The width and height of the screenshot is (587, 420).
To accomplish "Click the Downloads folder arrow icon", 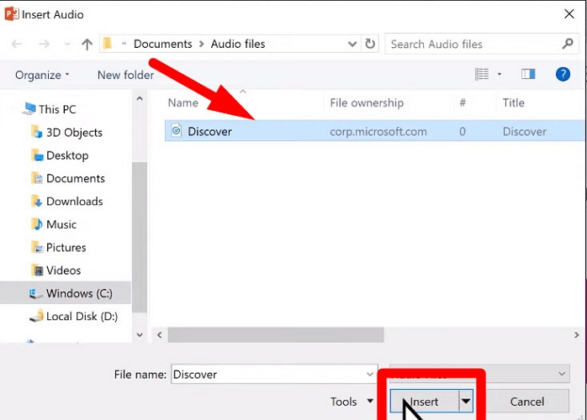I will pos(37,201).
